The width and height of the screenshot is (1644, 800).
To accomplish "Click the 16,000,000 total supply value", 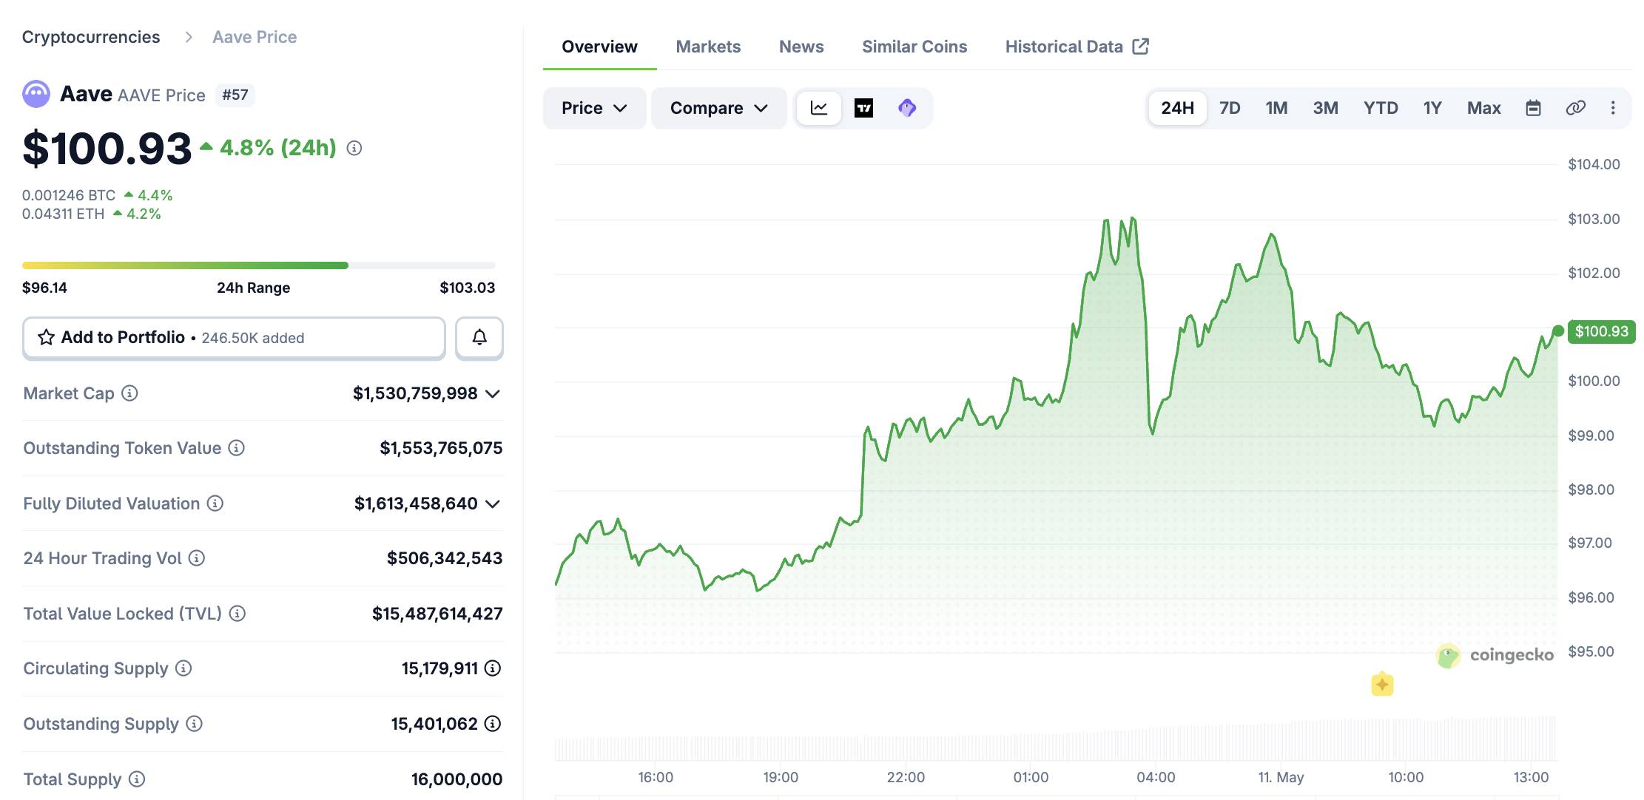I will point(457,779).
